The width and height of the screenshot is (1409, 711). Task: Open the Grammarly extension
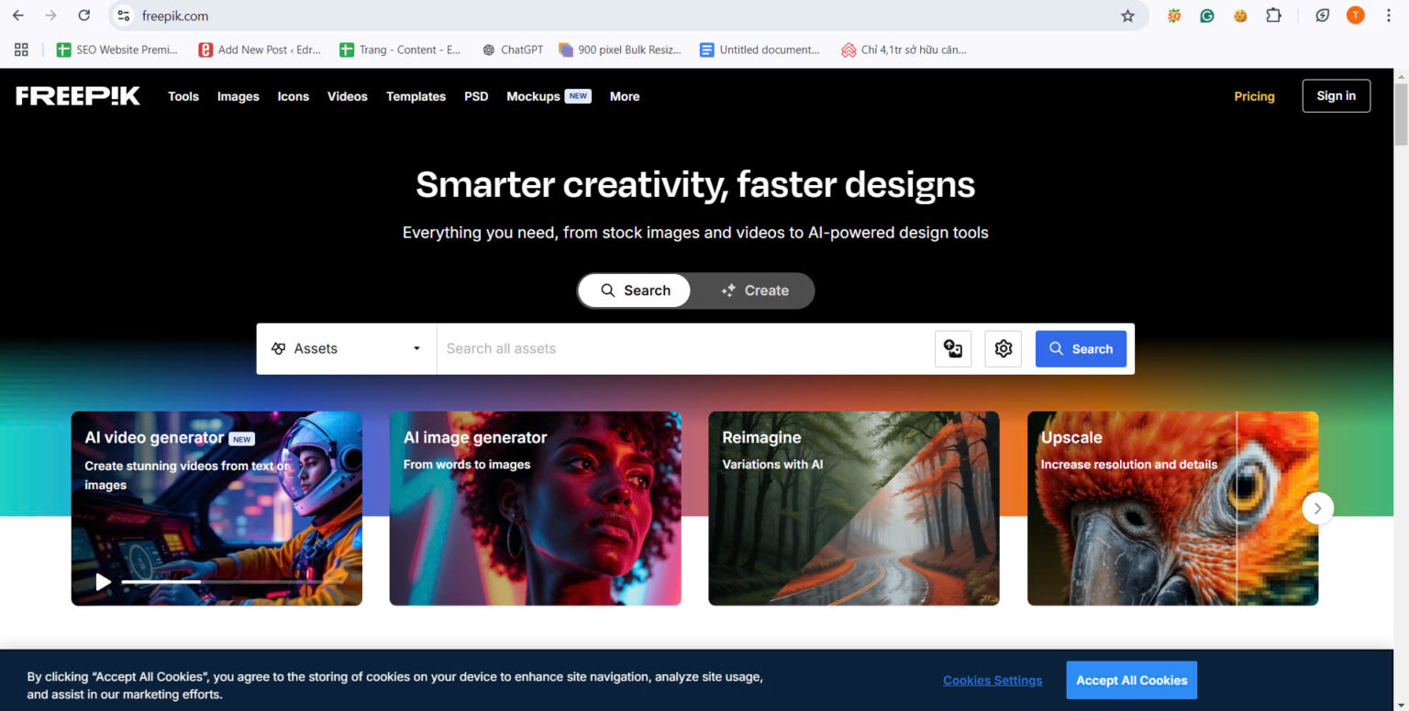point(1206,16)
